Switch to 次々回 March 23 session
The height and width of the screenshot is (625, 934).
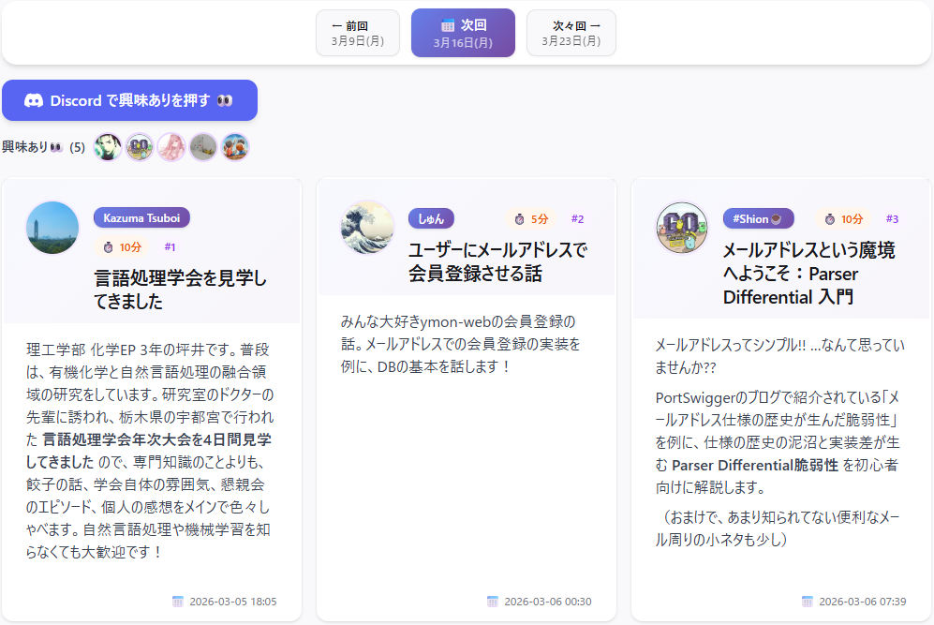click(571, 33)
